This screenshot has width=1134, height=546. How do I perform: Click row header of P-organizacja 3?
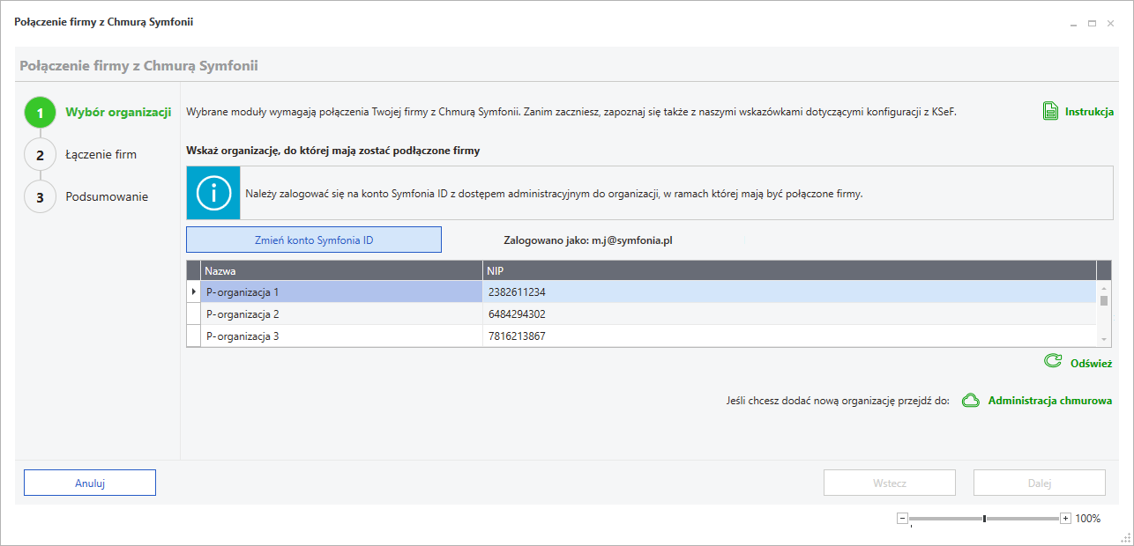[193, 336]
